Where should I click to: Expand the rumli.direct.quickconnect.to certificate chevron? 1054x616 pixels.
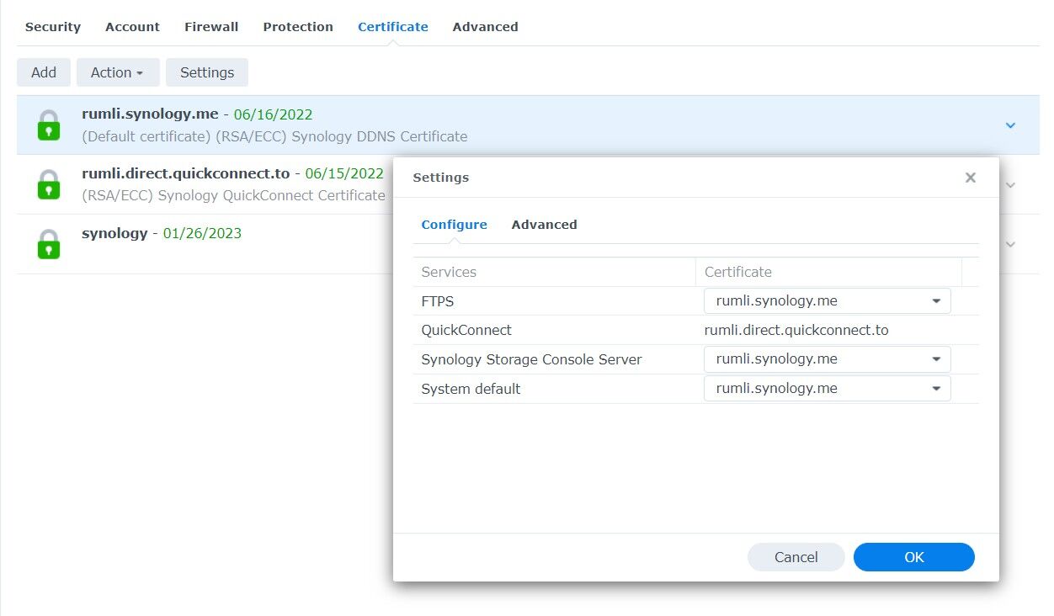pyautogui.click(x=1011, y=185)
